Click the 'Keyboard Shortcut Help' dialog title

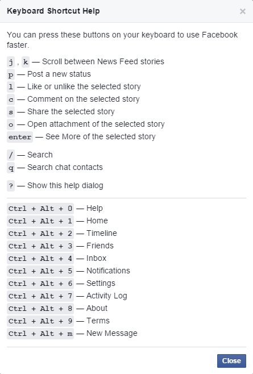point(53,11)
